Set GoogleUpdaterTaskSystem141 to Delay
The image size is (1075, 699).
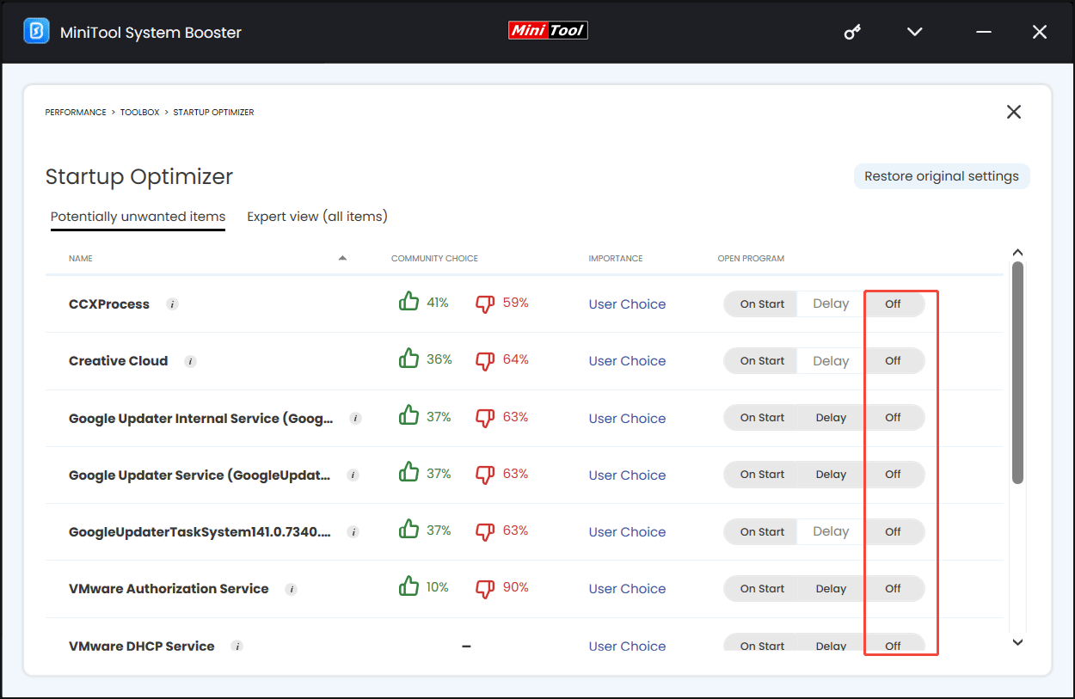click(831, 532)
